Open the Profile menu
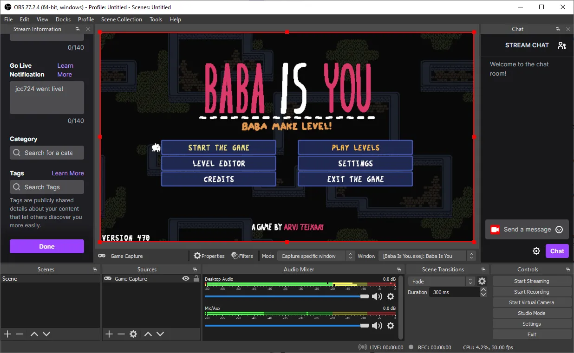The width and height of the screenshot is (574, 353). click(86, 19)
